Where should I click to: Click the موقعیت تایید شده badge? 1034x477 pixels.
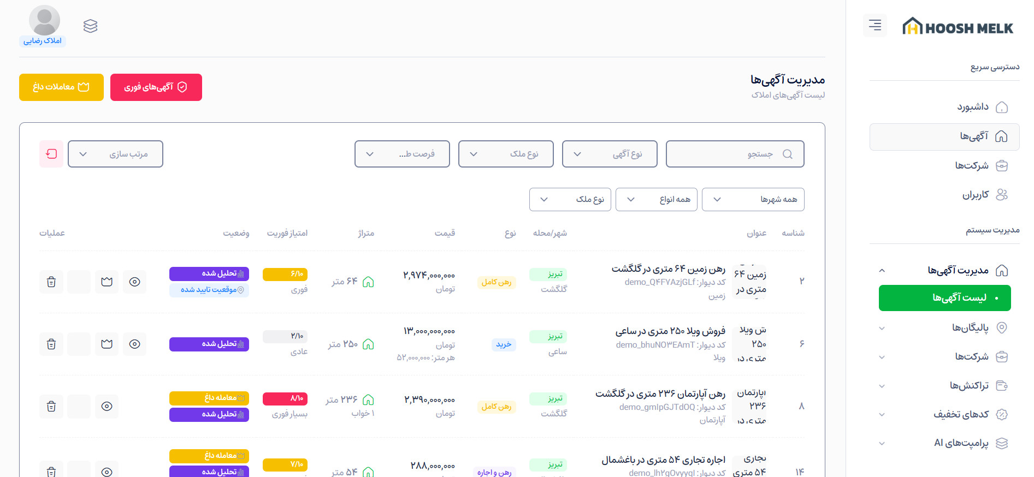tap(209, 290)
